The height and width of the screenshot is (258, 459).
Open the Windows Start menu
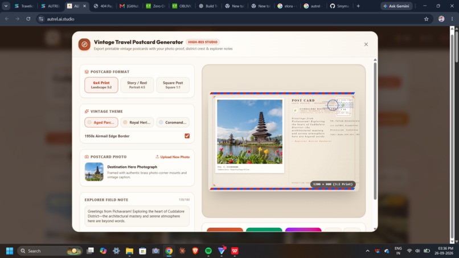[x=10, y=251]
